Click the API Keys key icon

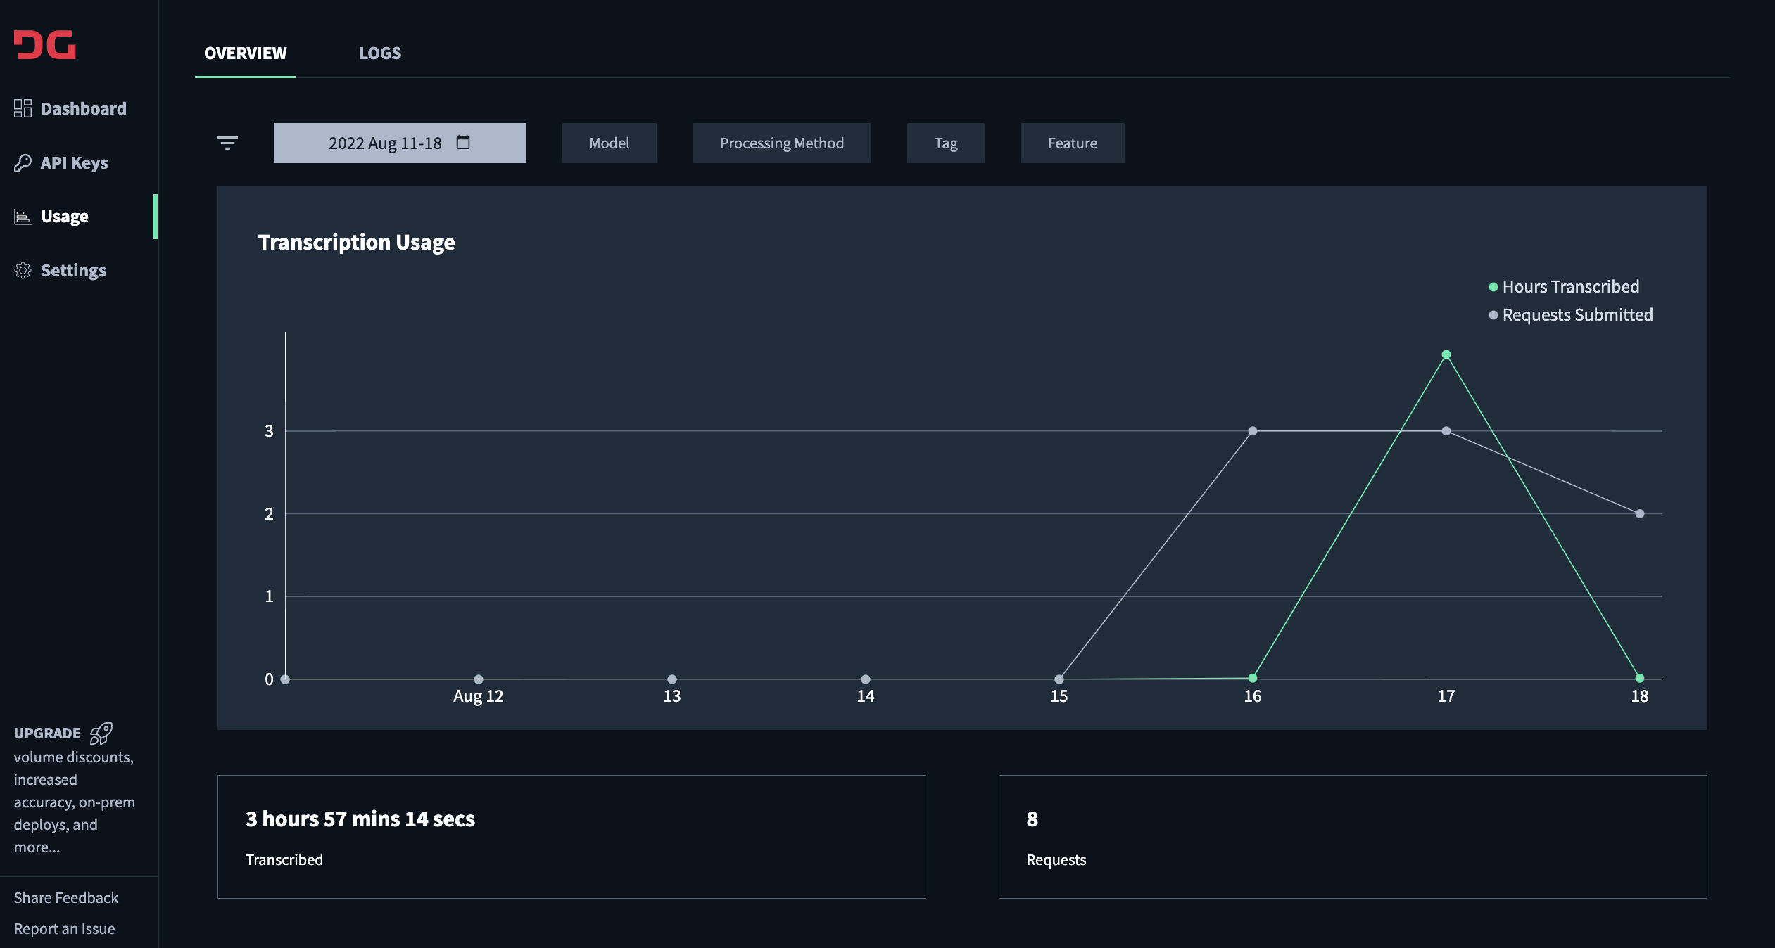tap(23, 162)
